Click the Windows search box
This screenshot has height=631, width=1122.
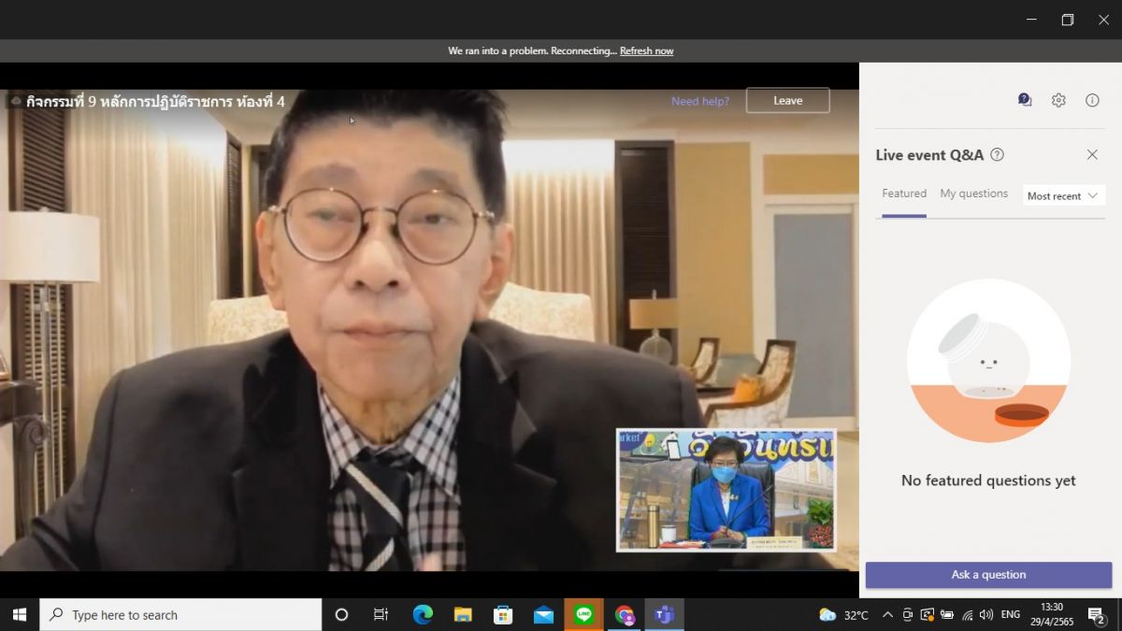tap(180, 615)
